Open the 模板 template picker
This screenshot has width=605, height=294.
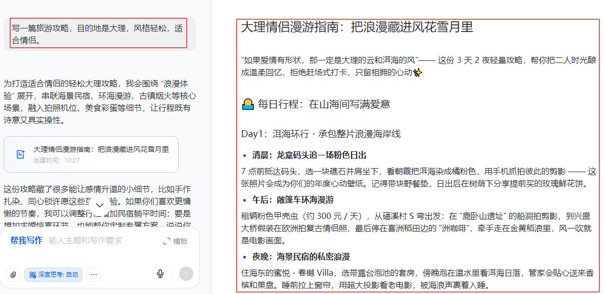point(176,241)
